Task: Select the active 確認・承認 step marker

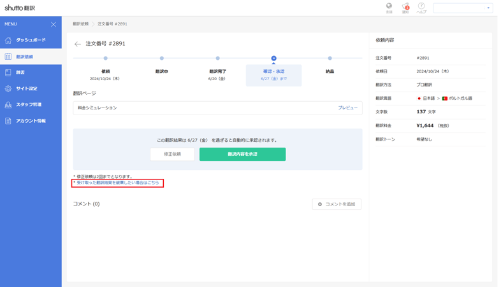Action: (274, 59)
